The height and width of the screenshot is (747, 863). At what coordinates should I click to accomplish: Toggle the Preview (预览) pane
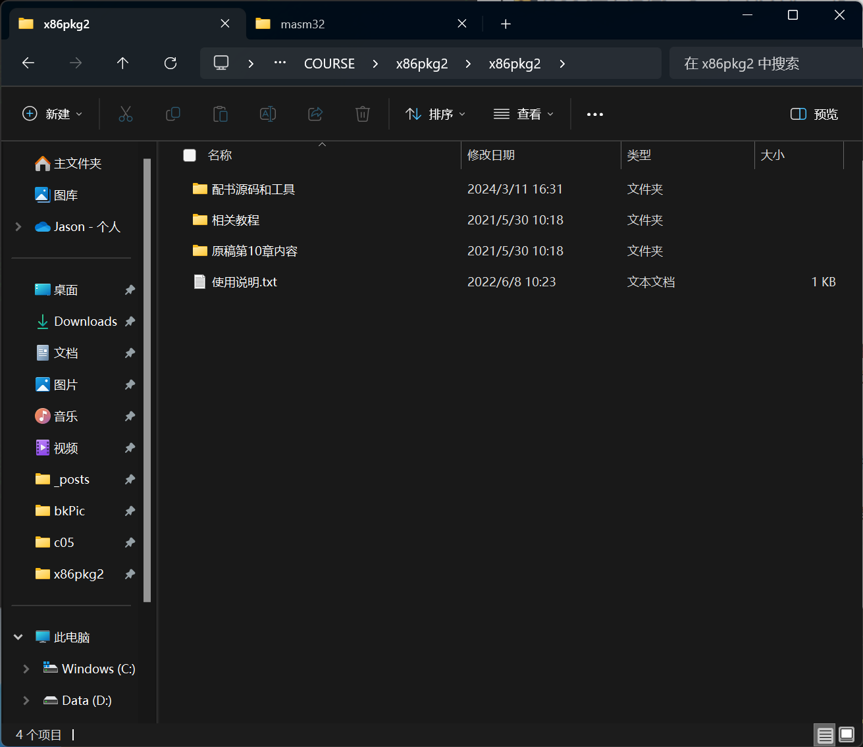(814, 114)
